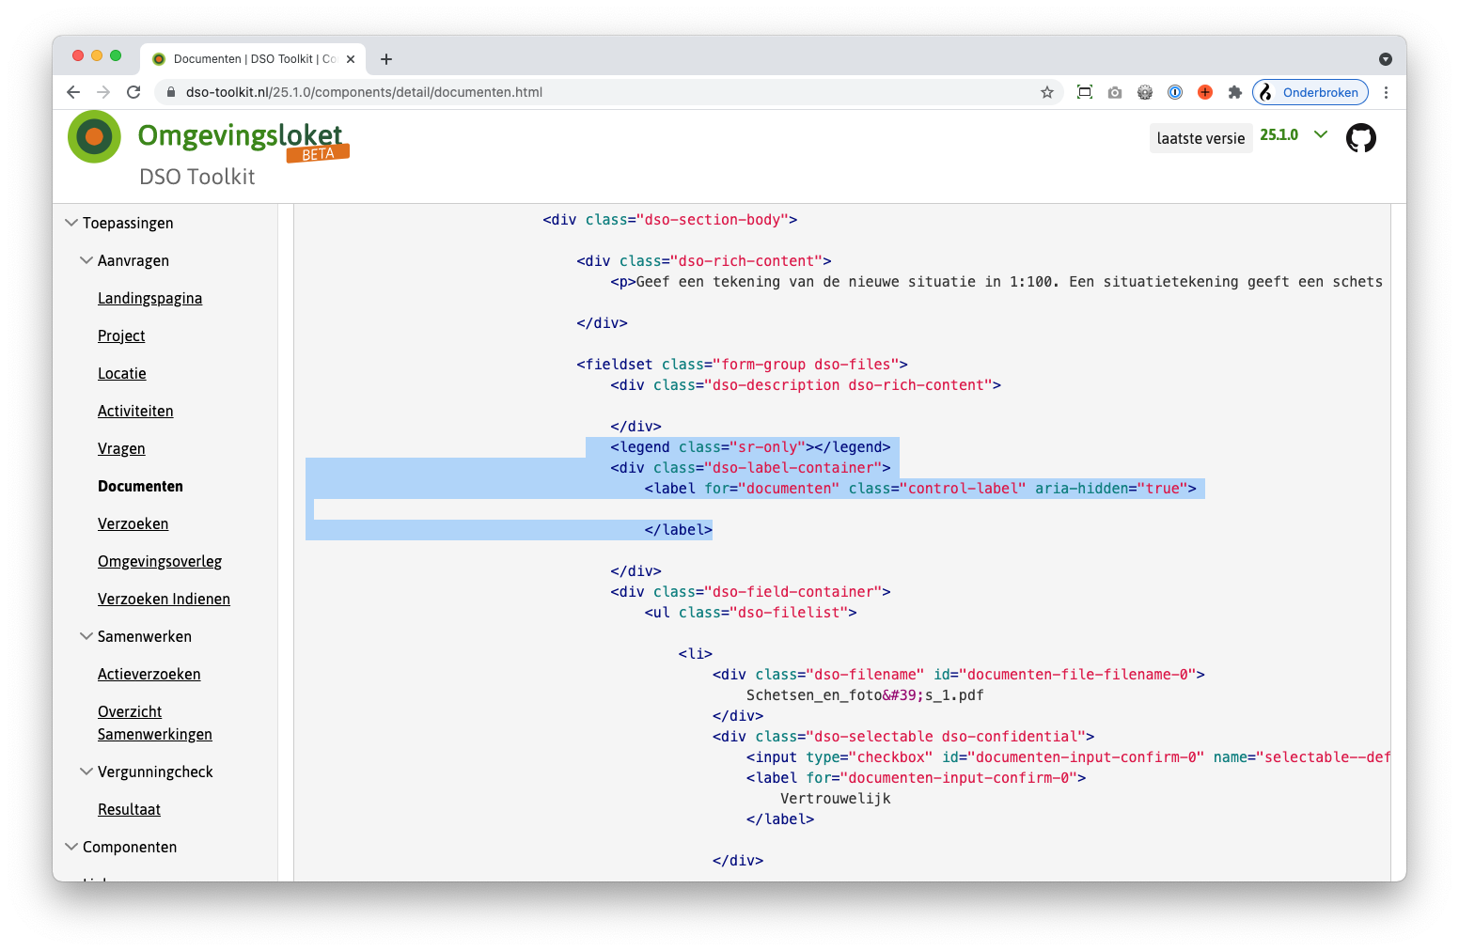Viewport: 1459px width, 951px height.
Task: Collapse the Toepassingen section
Action: point(71,223)
